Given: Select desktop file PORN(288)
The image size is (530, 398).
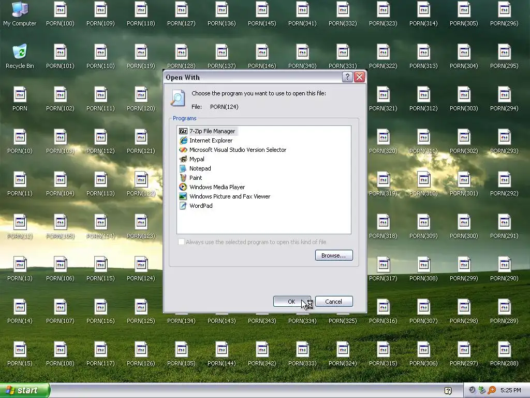Looking at the screenshot, I should [x=504, y=354].
